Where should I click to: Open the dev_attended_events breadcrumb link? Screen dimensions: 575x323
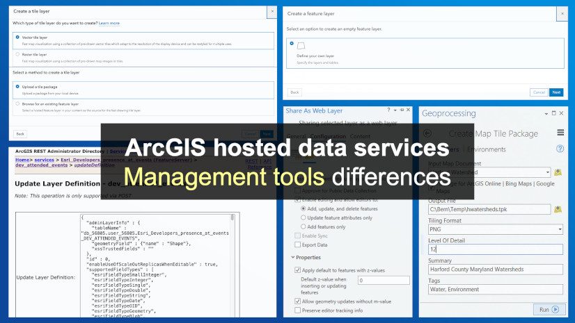coord(42,165)
